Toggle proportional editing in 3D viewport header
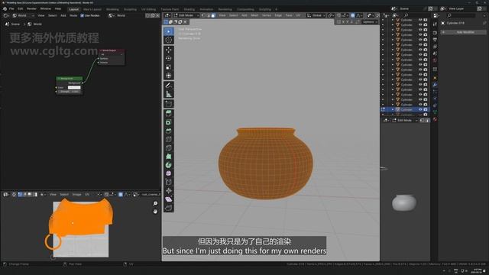 click(353, 15)
